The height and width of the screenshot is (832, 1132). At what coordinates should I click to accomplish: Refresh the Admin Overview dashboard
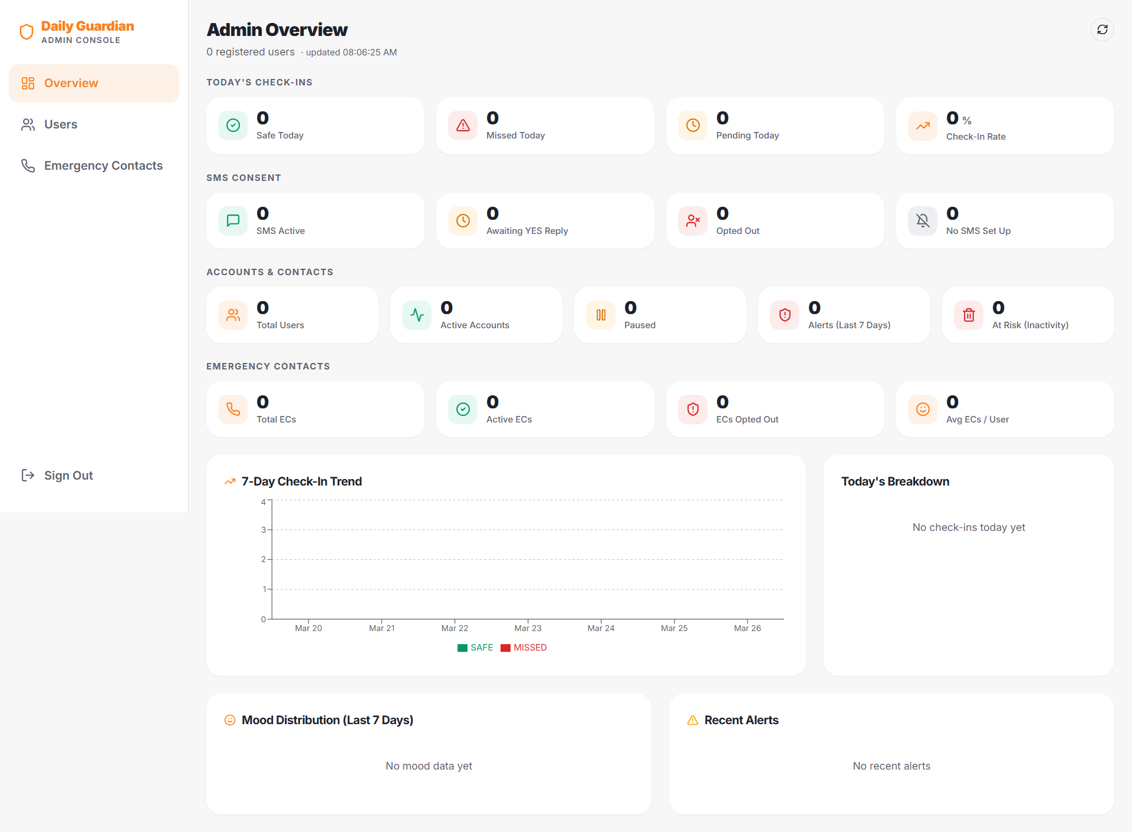(1103, 29)
